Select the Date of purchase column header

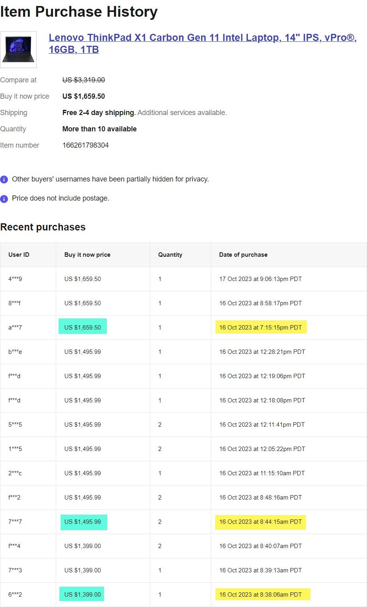pyautogui.click(x=243, y=255)
